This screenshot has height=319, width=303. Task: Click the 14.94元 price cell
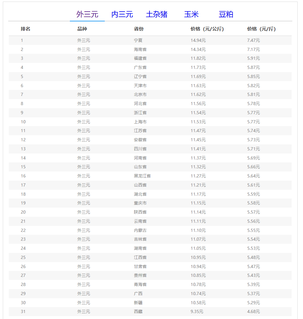(198, 40)
